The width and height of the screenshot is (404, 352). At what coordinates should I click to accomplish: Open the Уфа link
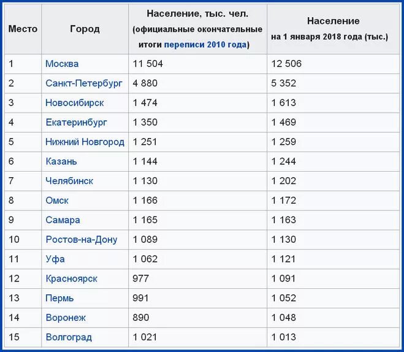click(55, 259)
